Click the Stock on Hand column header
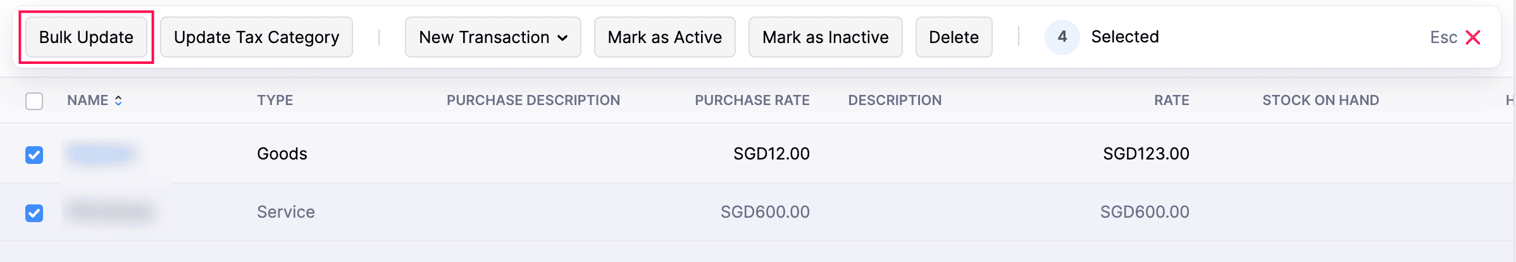The image size is (1516, 262). point(1320,100)
